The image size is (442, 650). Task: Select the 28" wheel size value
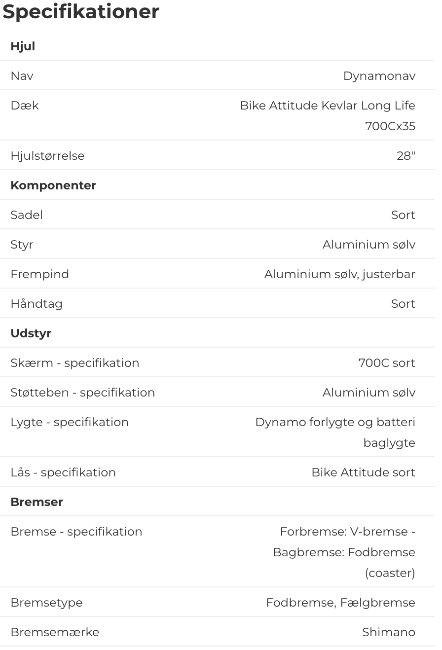coord(405,156)
